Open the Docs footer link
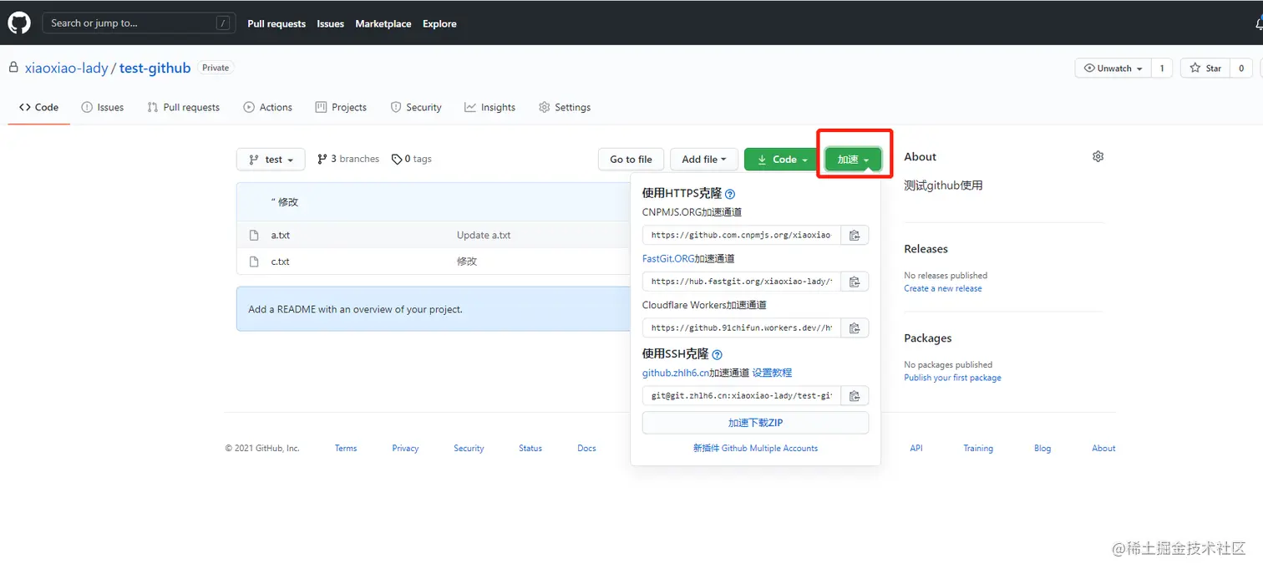This screenshot has height=574, width=1263. [586, 449]
